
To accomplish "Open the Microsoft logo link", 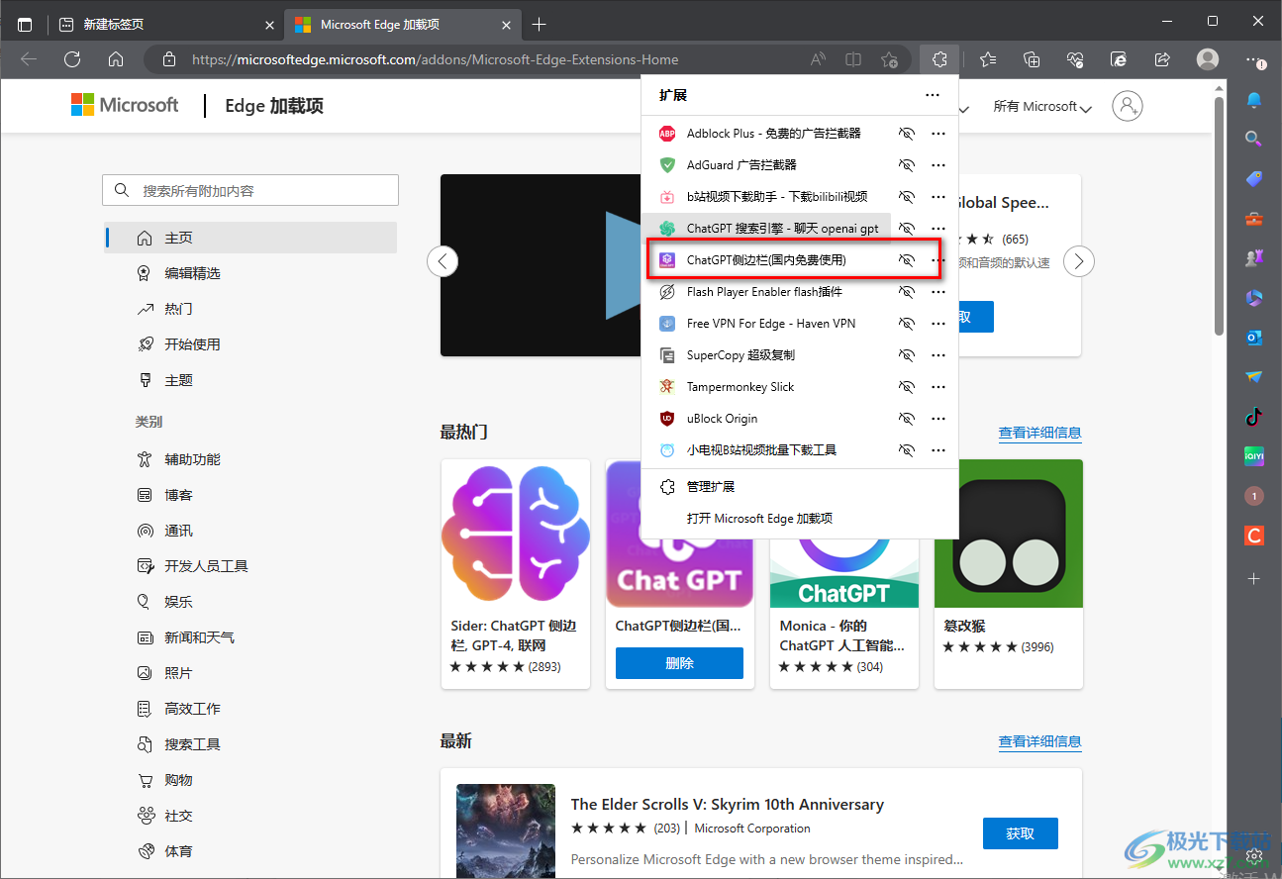I will click(x=125, y=105).
